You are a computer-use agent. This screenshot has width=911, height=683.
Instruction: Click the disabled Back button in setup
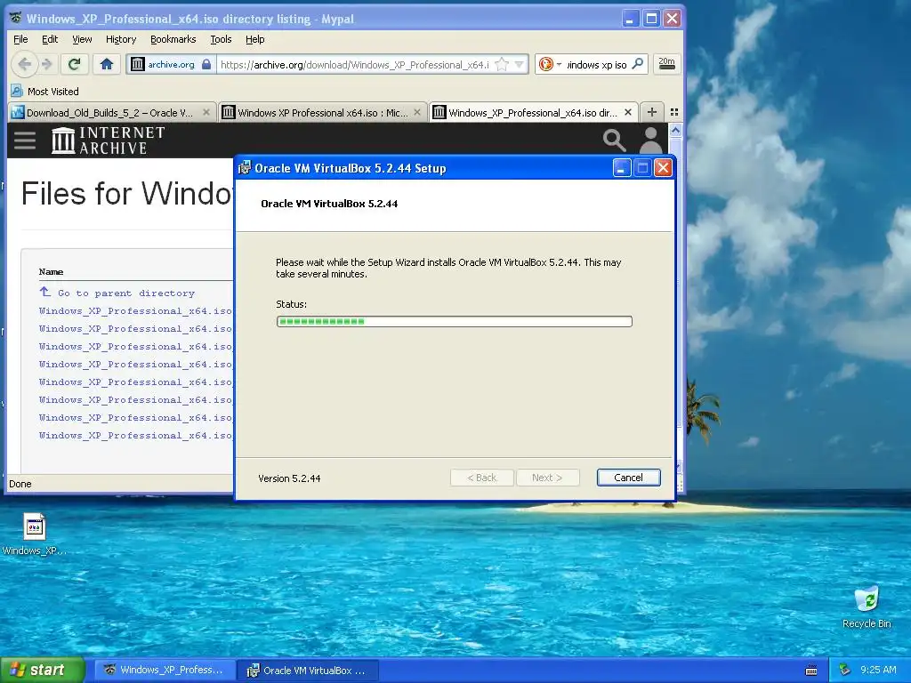click(x=481, y=478)
